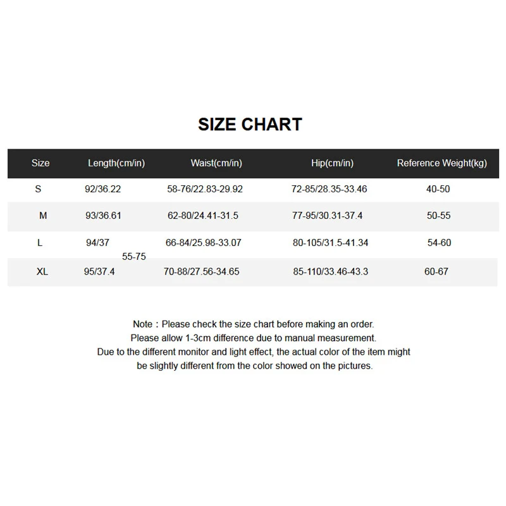Click the Length(cm/in) column header
The image size is (506, 506).
coord(116,163)
